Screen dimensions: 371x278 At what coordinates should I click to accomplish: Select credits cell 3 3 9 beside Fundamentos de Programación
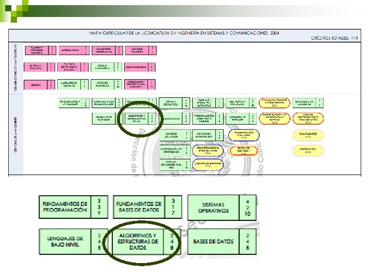coord(99,207)
